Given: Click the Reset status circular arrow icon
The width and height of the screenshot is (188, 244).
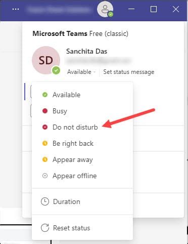Looking at the screenshot, I should point(45,228).
